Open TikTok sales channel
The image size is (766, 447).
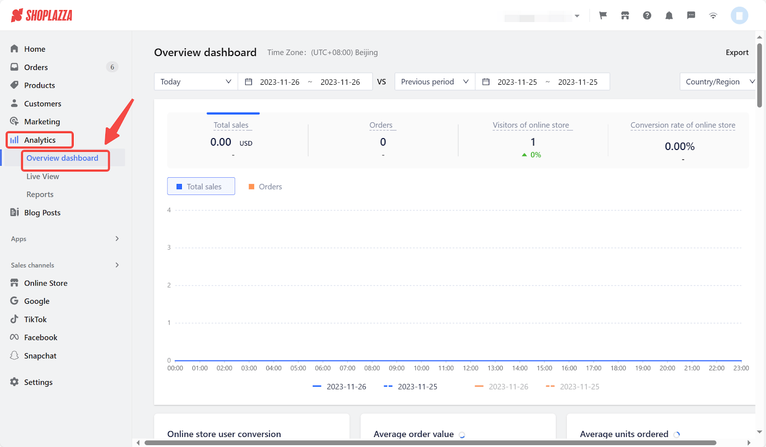[x=35, y=319]
